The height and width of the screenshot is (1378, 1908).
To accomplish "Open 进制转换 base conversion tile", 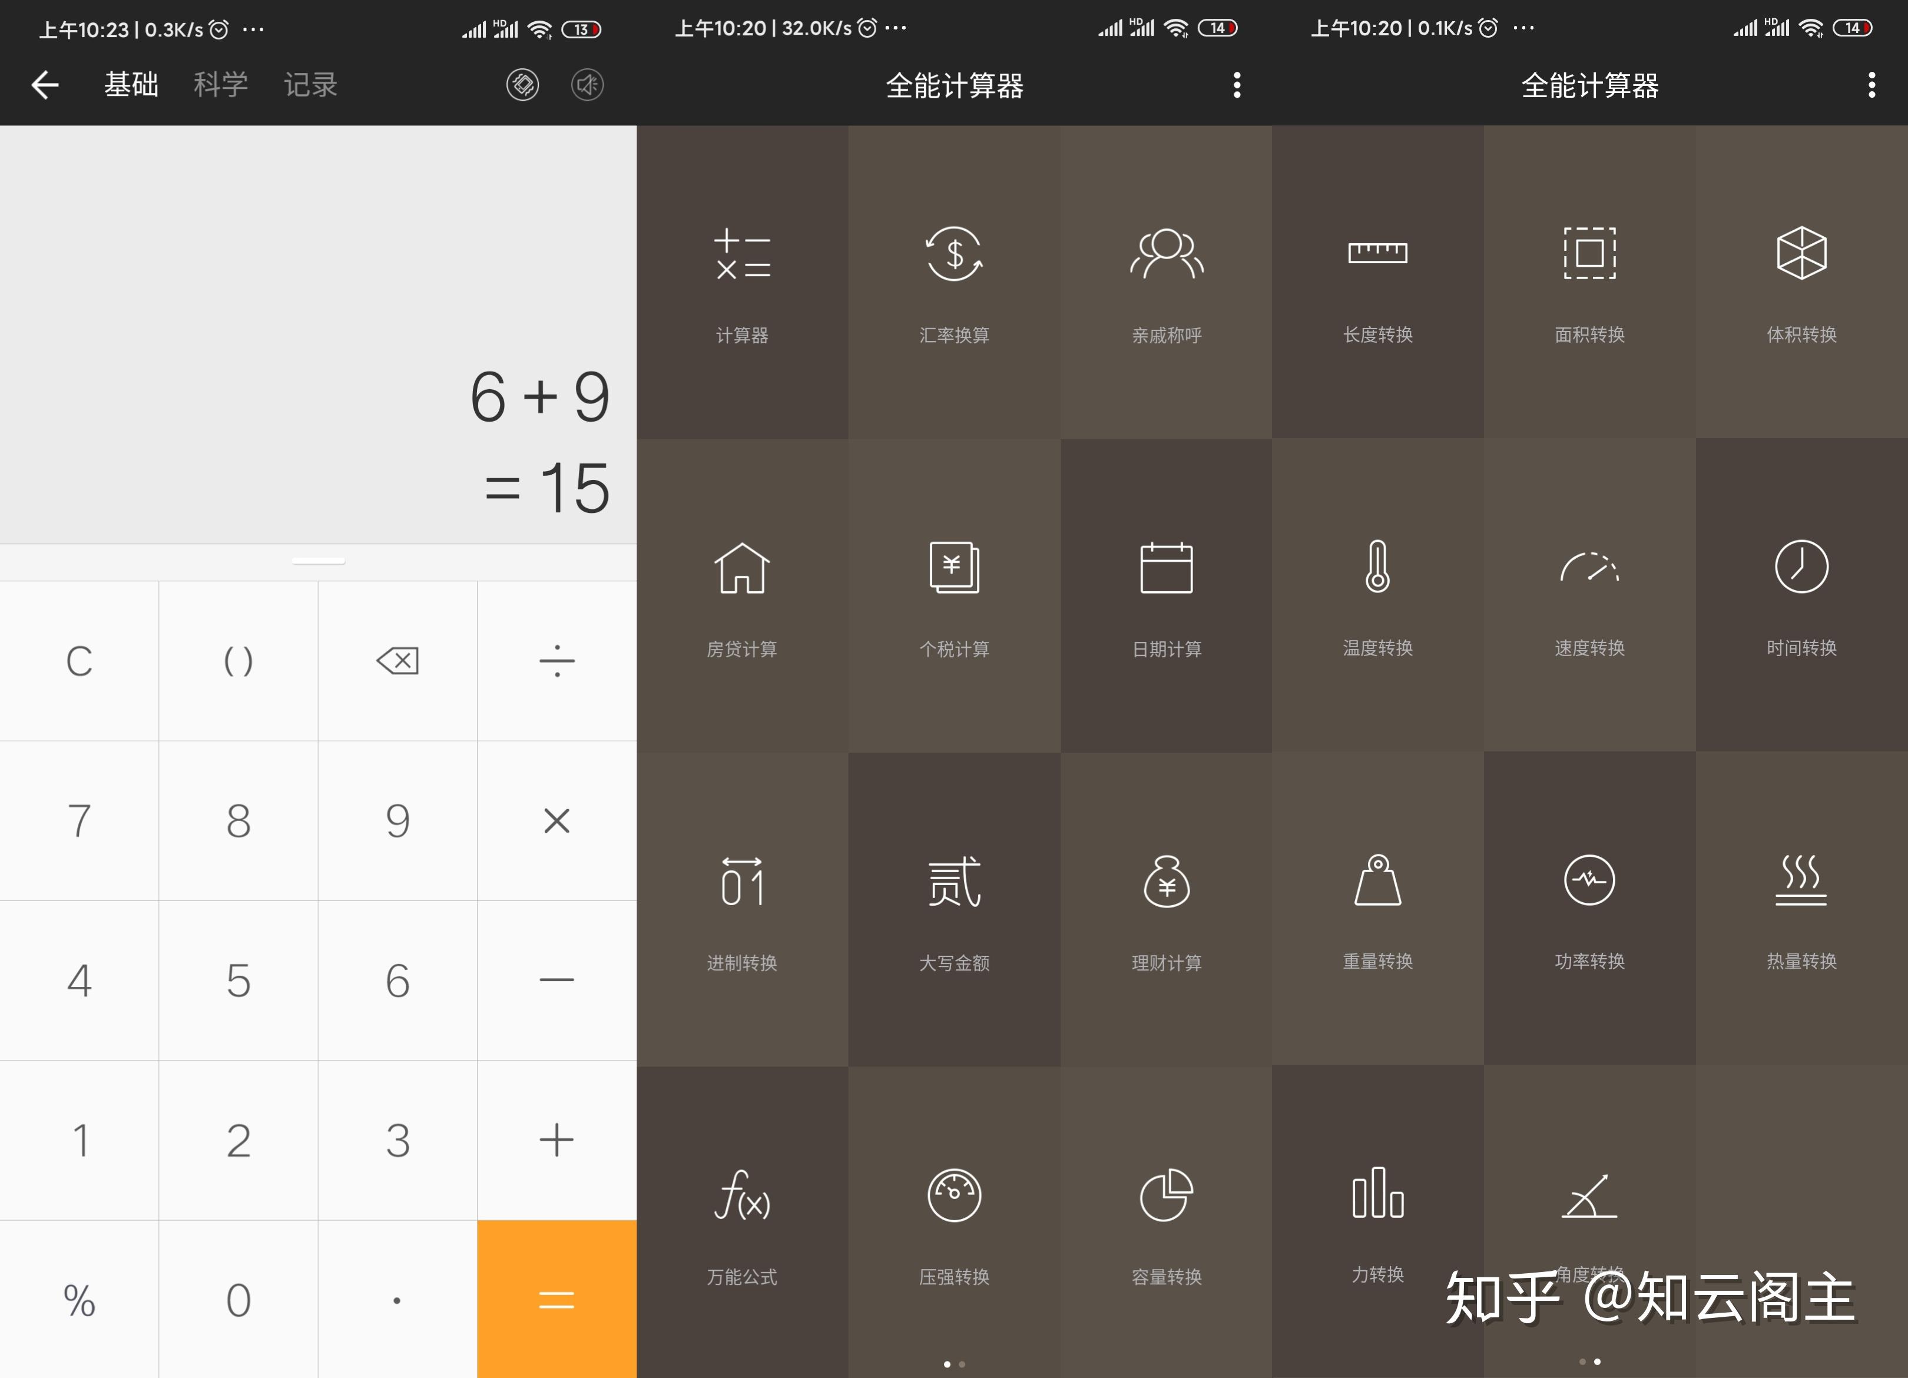I will 742,909.
